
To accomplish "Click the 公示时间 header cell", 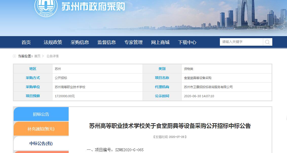I will [162, 96].
